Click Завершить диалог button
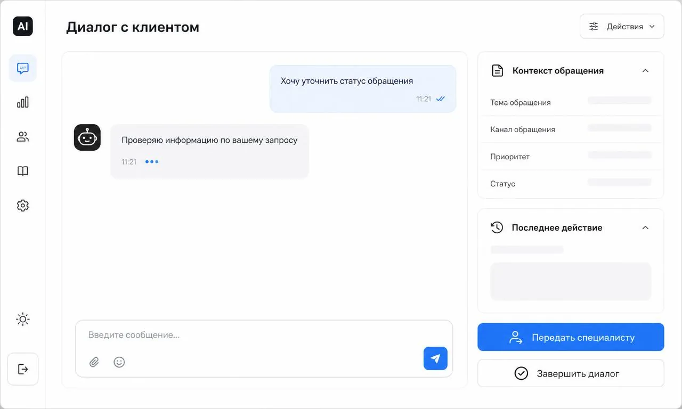Viewport: 682px width, 409px height. (x=571, y=373)
